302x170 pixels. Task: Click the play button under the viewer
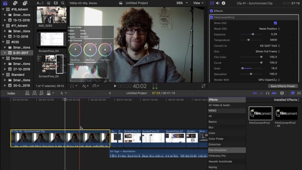(115, 86)
